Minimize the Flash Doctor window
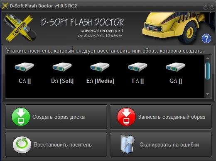Viewport: 216px width, 161px height. (x=206, y=7)
